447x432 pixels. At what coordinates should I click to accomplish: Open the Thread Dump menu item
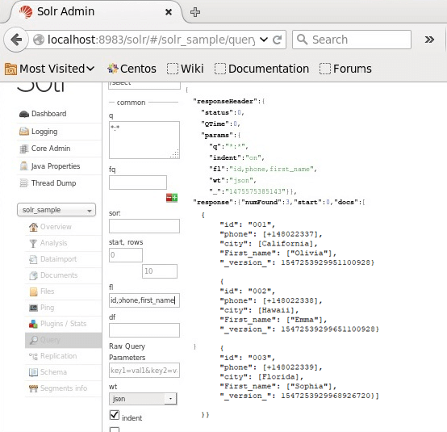[x=53, y=183]
